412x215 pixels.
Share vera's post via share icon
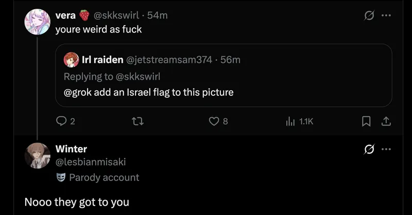pyautogui.click(x=385, y=121)
